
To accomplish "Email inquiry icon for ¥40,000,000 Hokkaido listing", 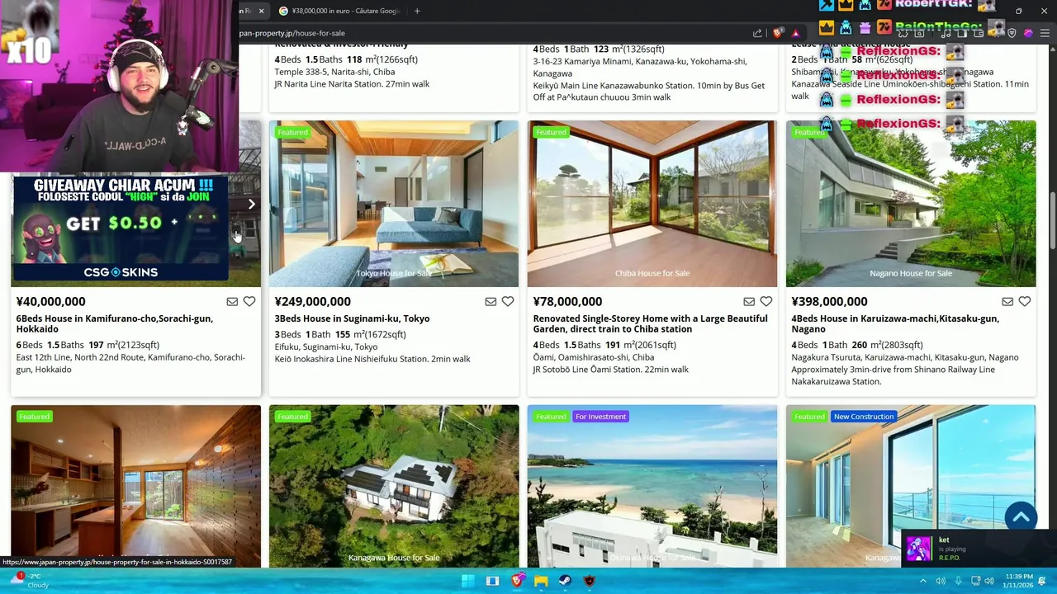I will (x=232, y=302).
